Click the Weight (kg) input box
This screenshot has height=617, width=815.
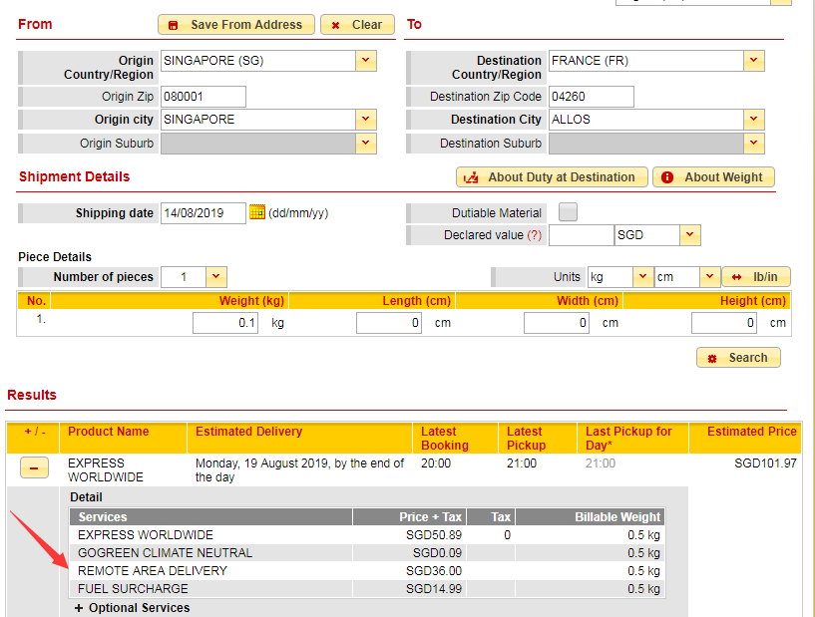225,323
